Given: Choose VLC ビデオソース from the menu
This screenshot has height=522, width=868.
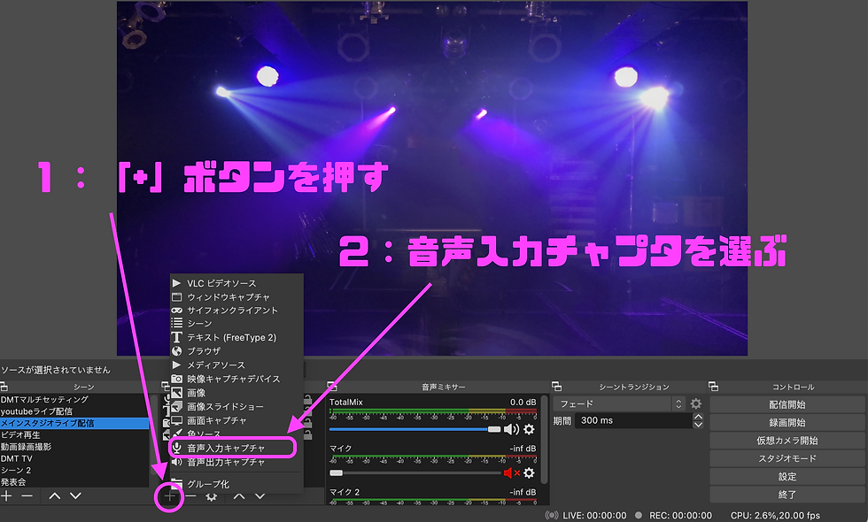Looking at the screenshot, I should (236, 283).
